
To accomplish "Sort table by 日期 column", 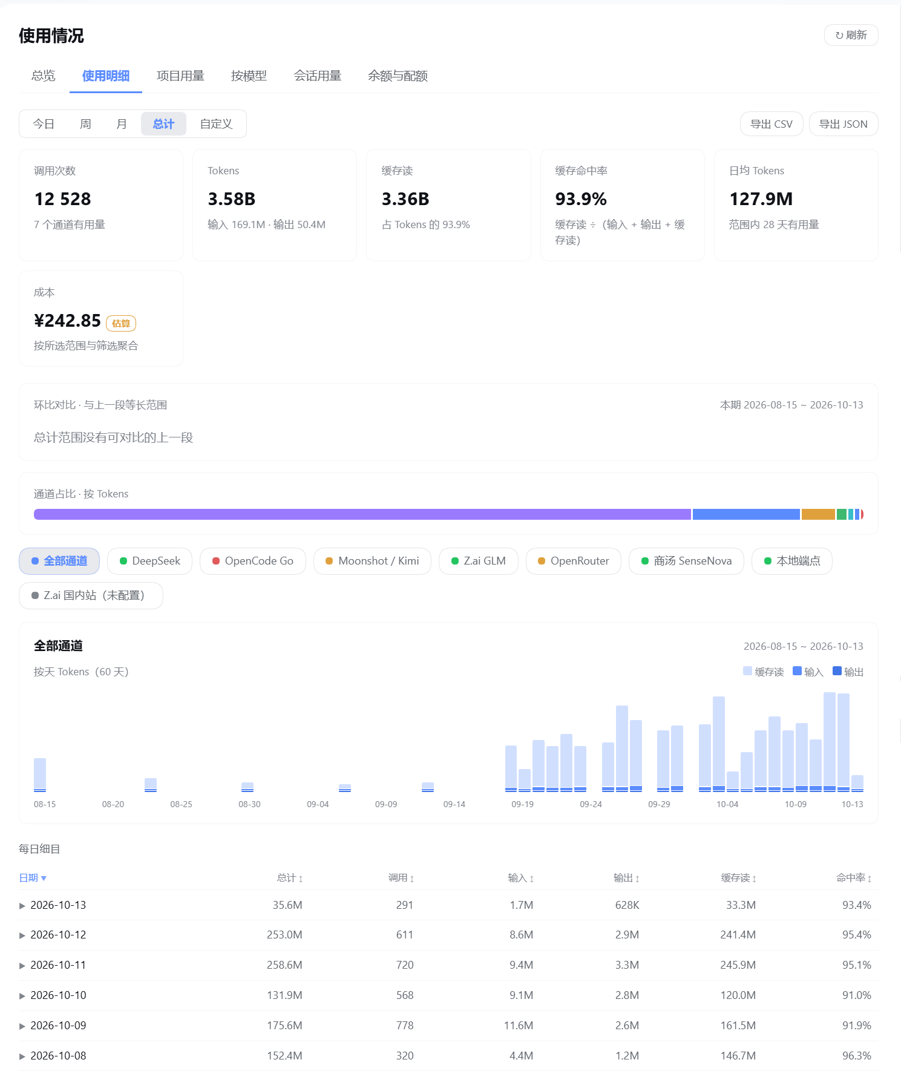I will pyautogui.click(x=33, y=878).
